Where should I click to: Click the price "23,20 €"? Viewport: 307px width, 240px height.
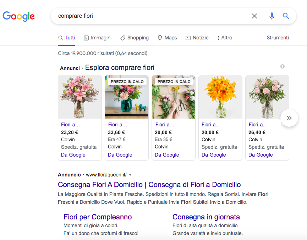pyautogui.click(x=70, y=132)
